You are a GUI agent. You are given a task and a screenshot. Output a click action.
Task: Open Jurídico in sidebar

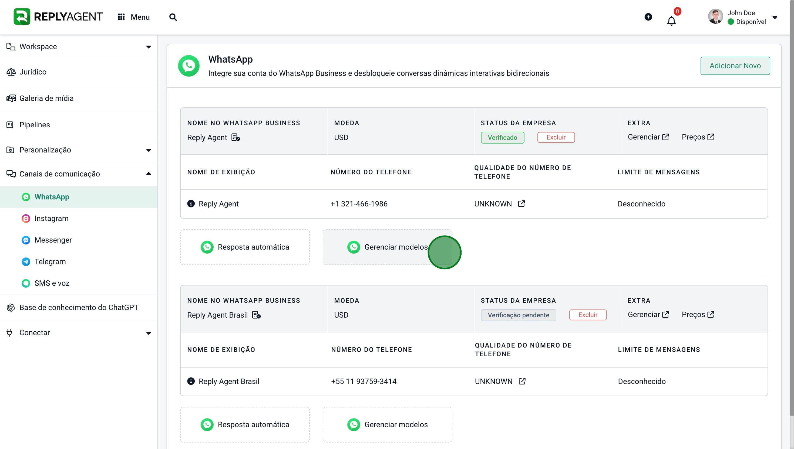coord(33,72)
